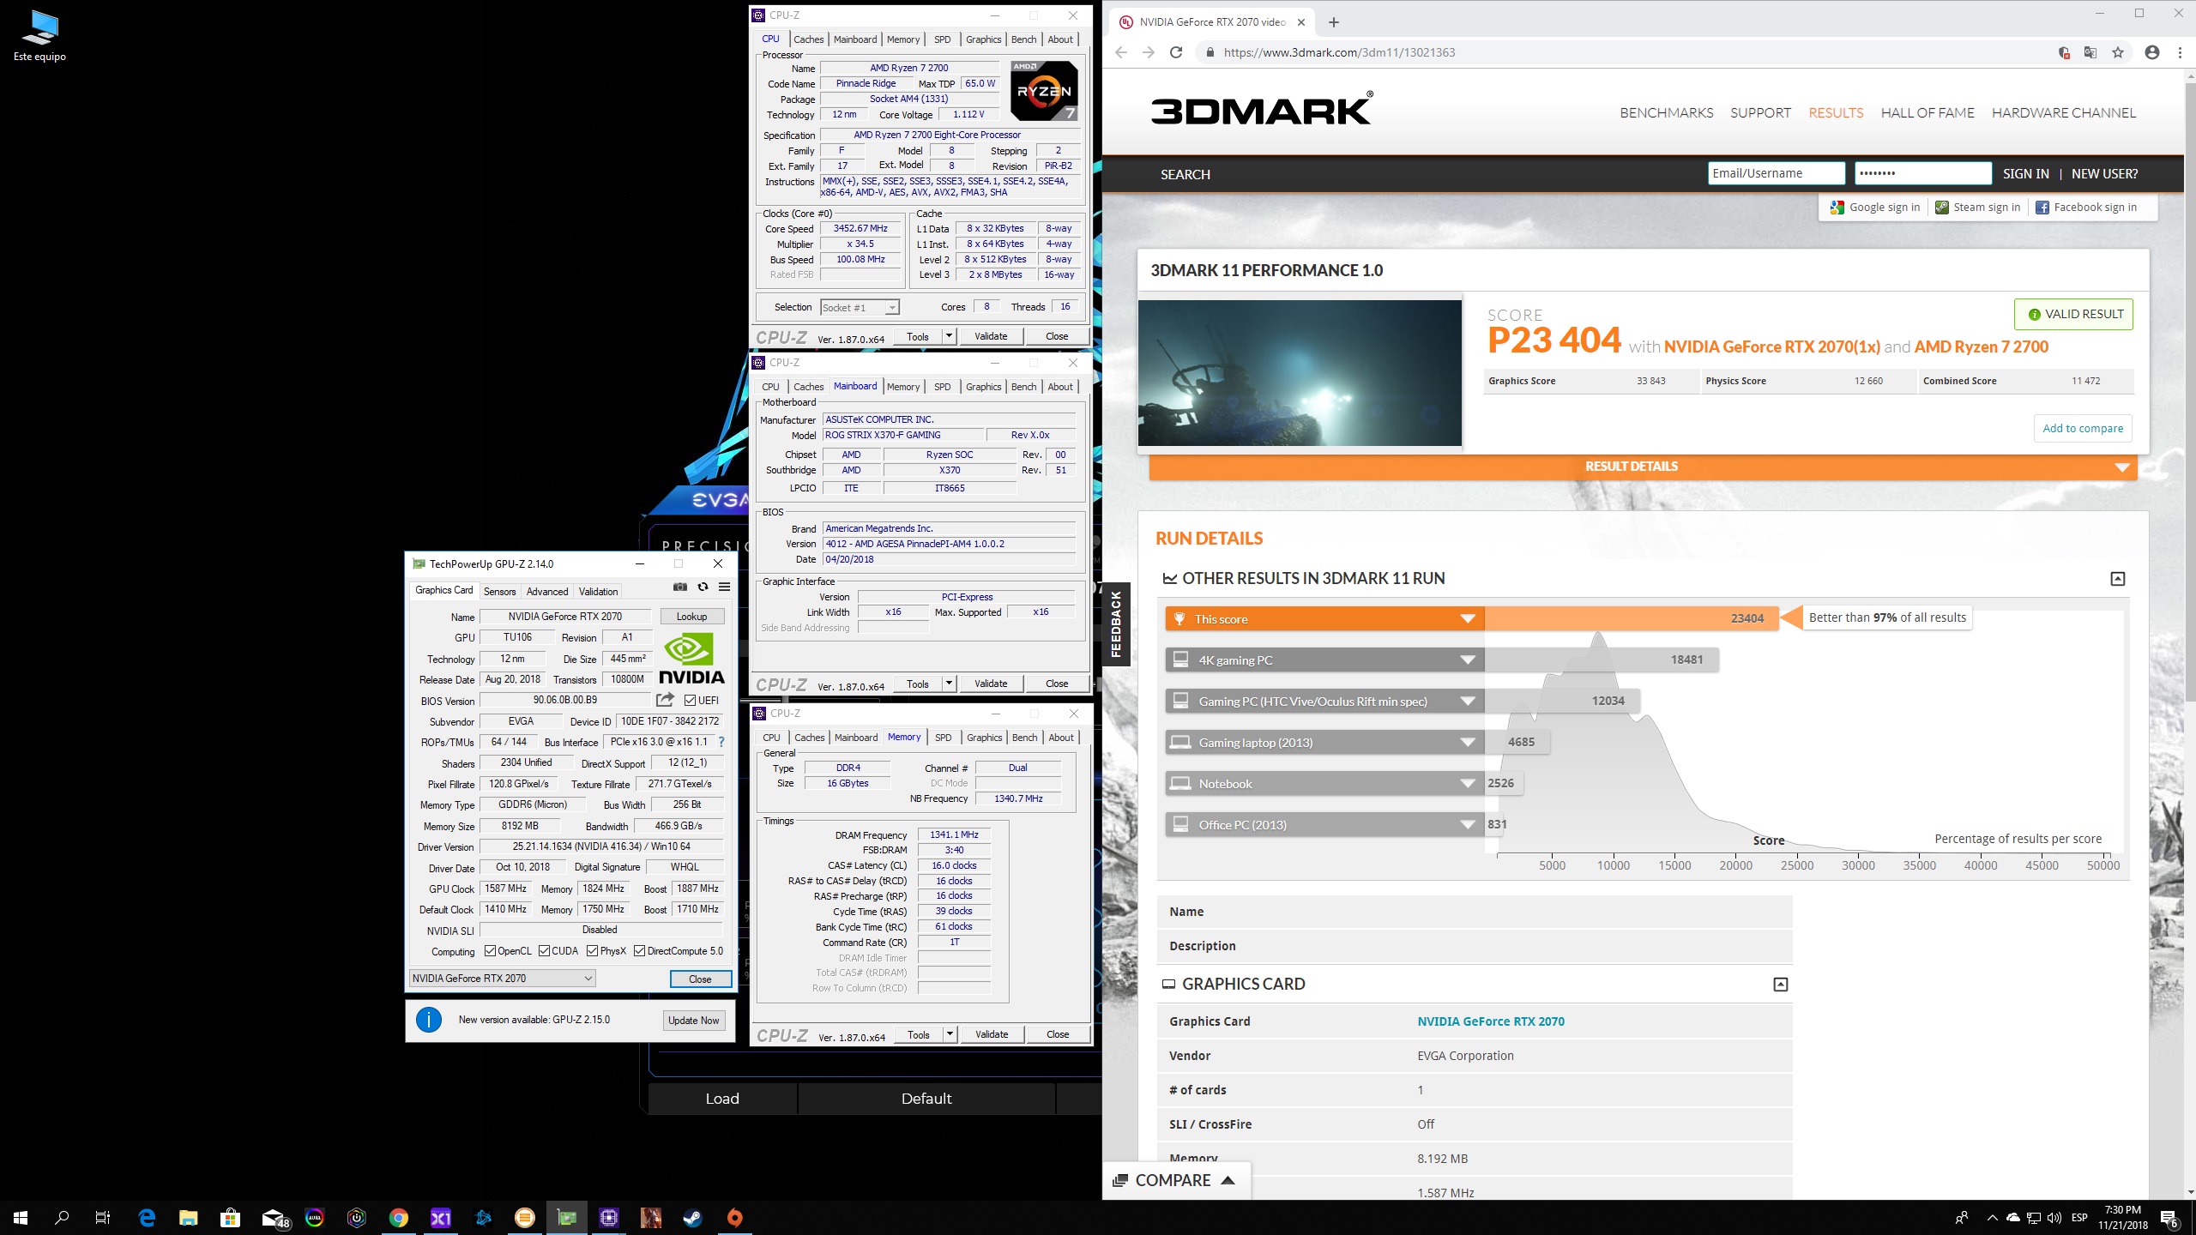Viewport: 2196px width, 1235px height.
Task: Open the HALL OF FAME menu item
Action: (x=1928, y=112)
